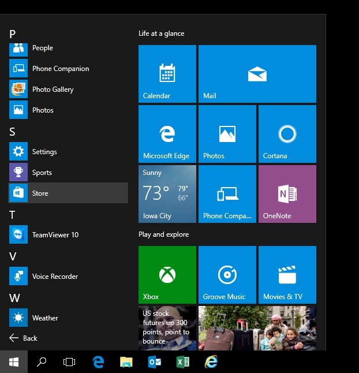
Task: Launch Internet Explorer from the taskbar
Action: (x=211, y=362)
